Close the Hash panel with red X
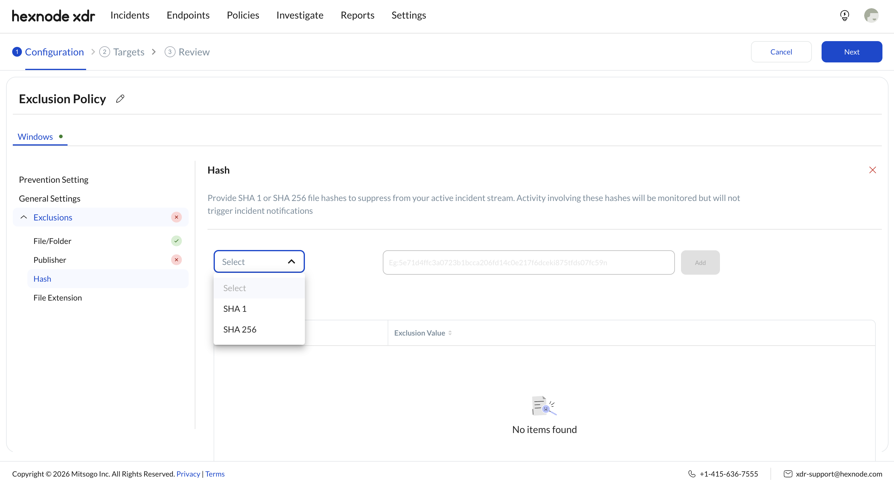The height and width of the screenshot is (486, 894). click(x=872, y=170)
